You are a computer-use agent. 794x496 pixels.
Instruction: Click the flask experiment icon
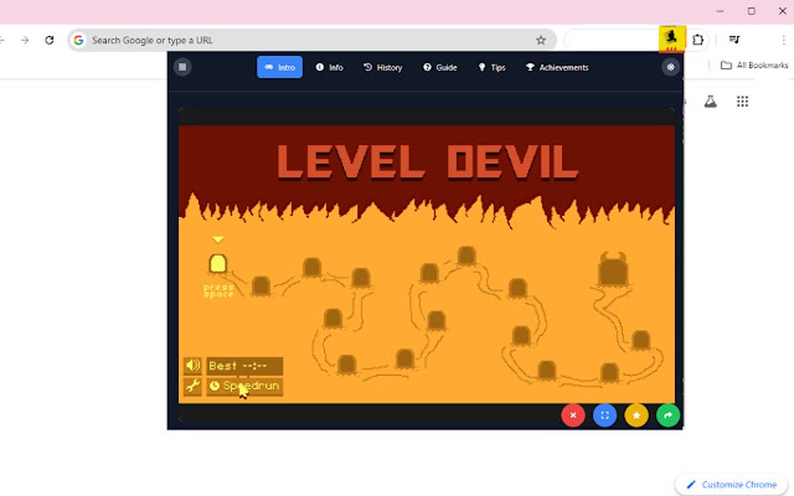pyautogui.click(x=710, y=101)
